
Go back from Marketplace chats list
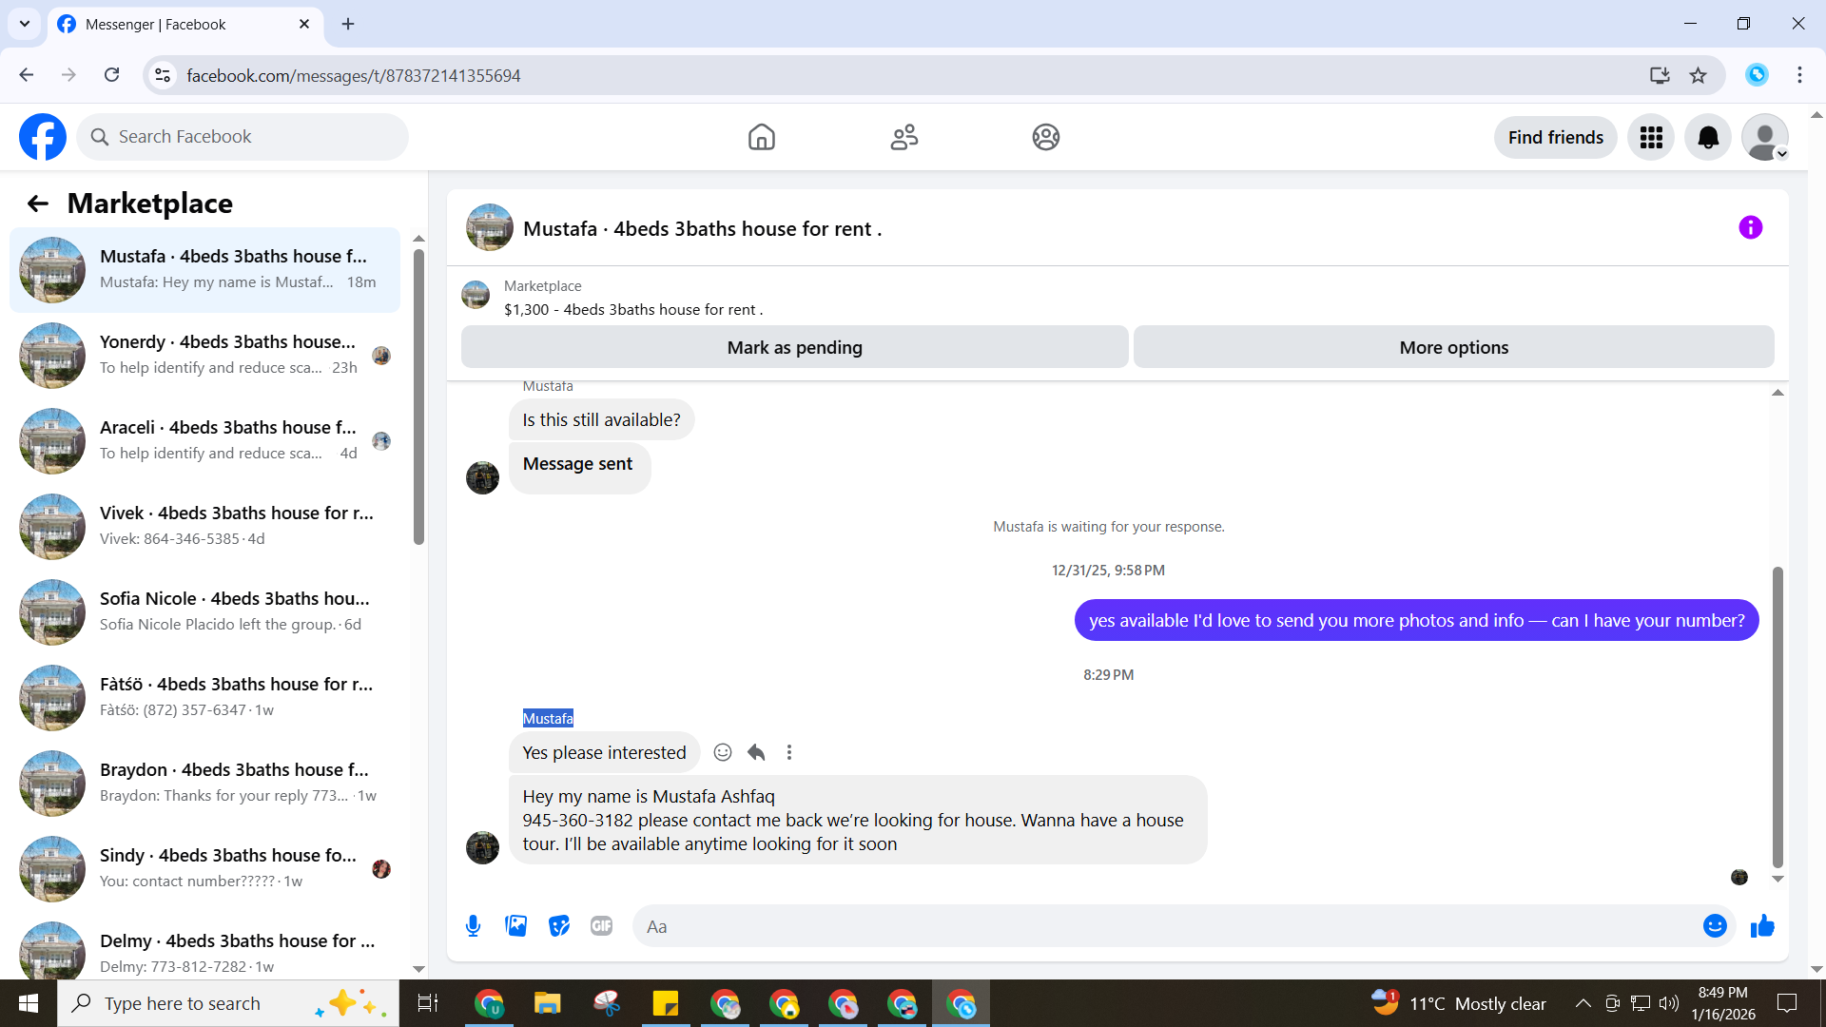[38, 203]
